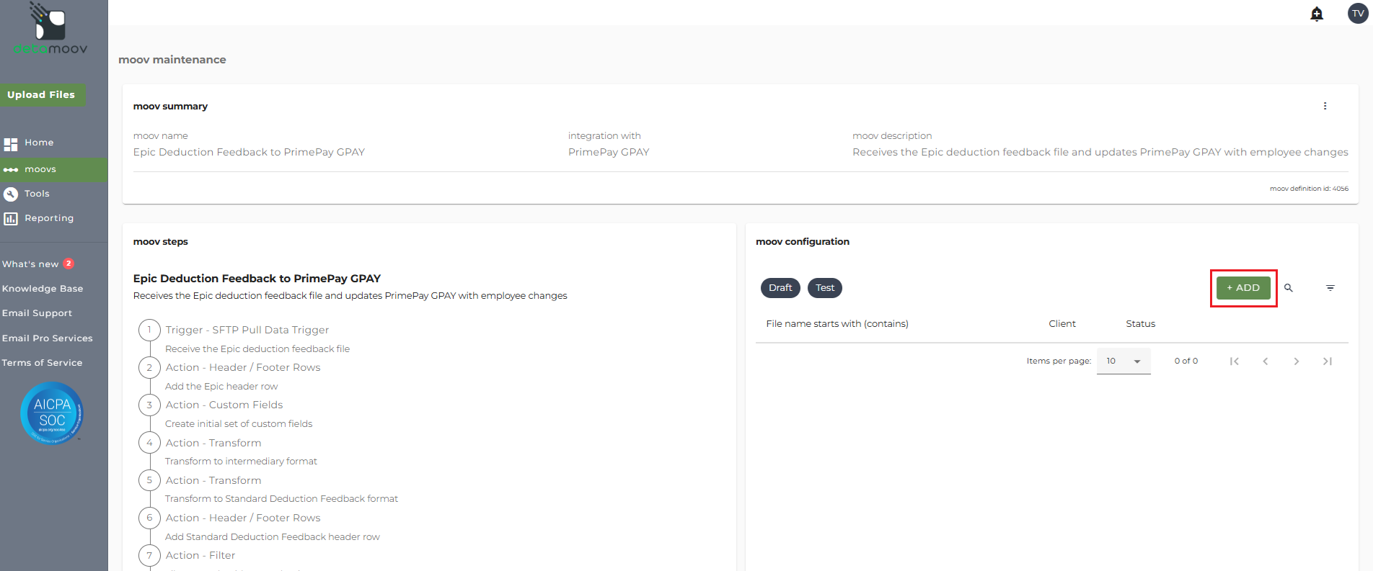
Task: Open the Home menu item
Action: (x=39, y=143)
